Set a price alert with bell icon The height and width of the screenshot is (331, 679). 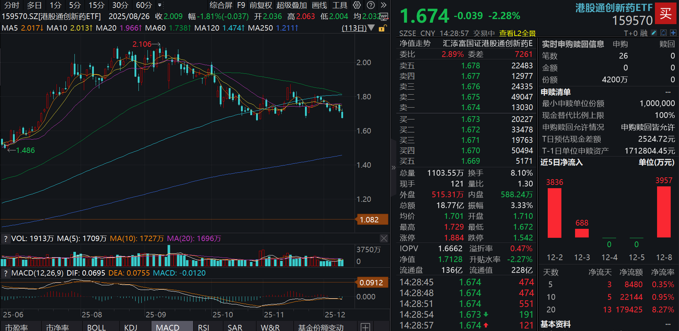pos(664,33)
